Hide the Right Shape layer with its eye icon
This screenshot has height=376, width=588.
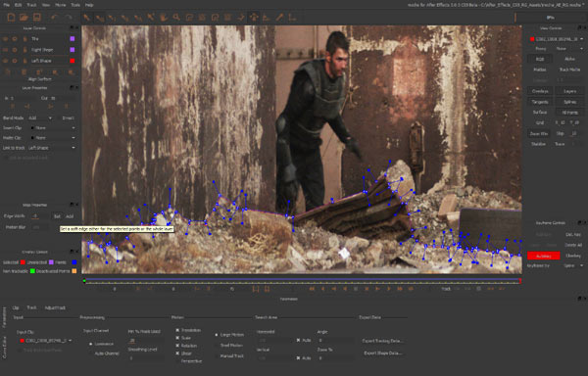point(5,50)
